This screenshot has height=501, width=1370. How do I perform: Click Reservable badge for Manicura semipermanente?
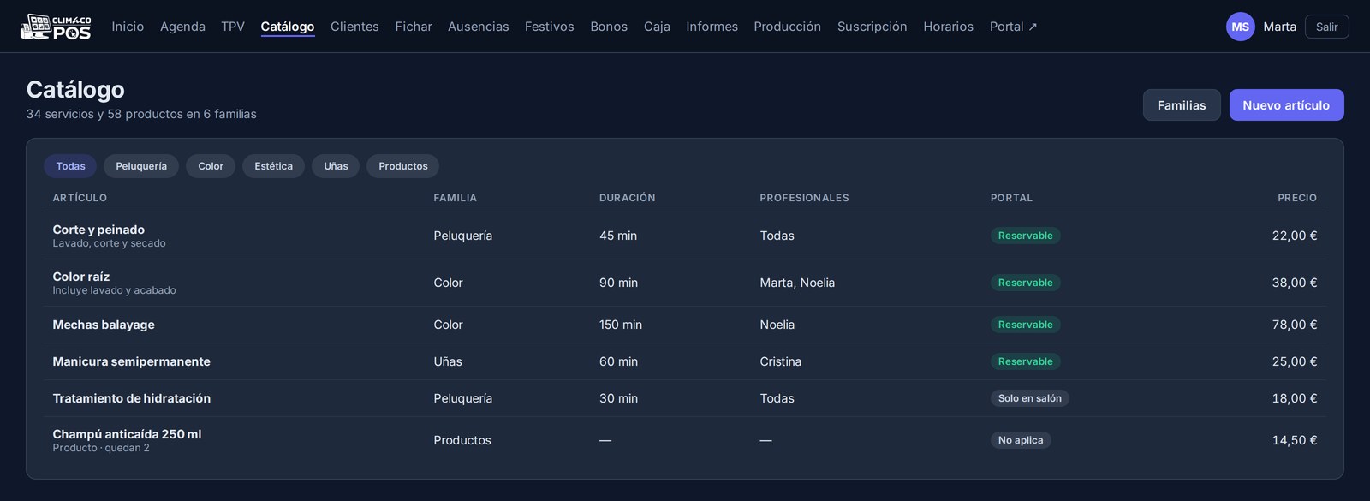(x=1025, y=361)
